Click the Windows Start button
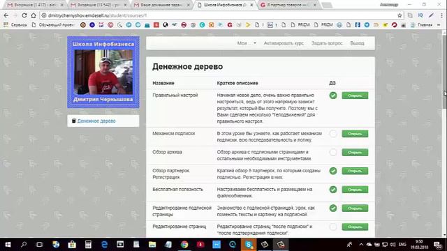This screenshot has width=447, height=251. 8,245
